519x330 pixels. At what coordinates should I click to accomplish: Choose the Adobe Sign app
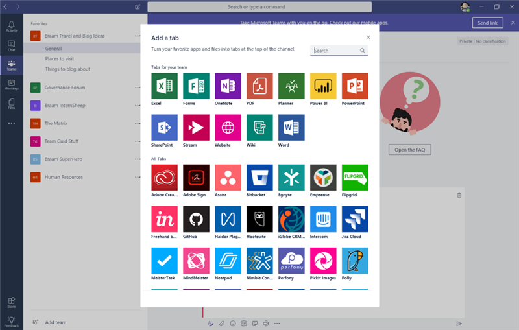point(196,178)
